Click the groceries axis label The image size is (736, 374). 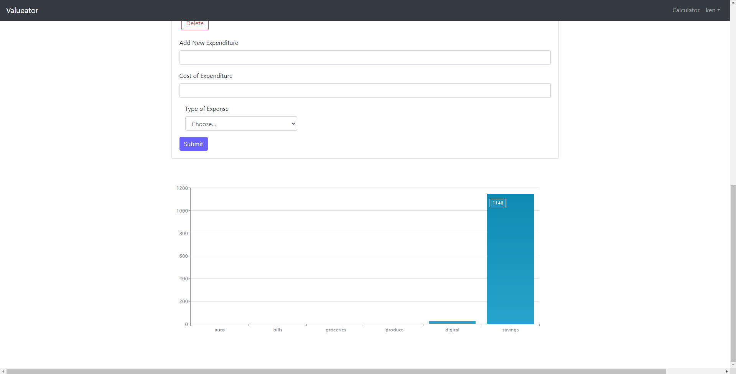pos(336,330)
